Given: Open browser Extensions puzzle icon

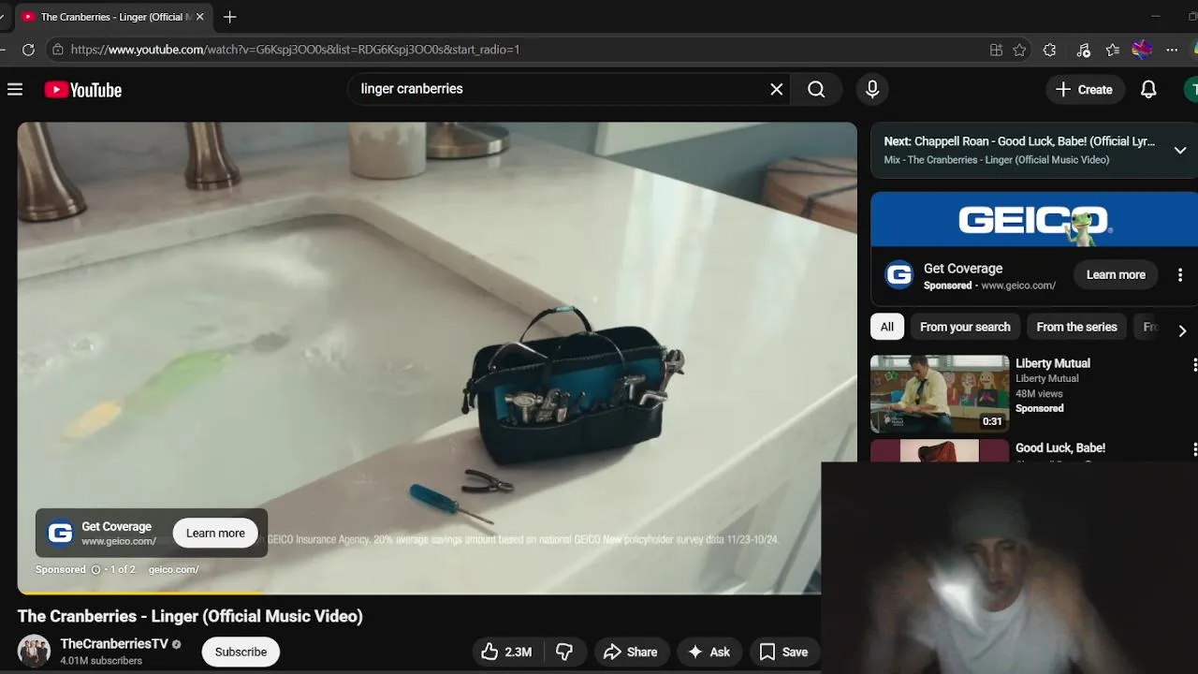Looking at the screenshot, I should tap(1049, 50).
